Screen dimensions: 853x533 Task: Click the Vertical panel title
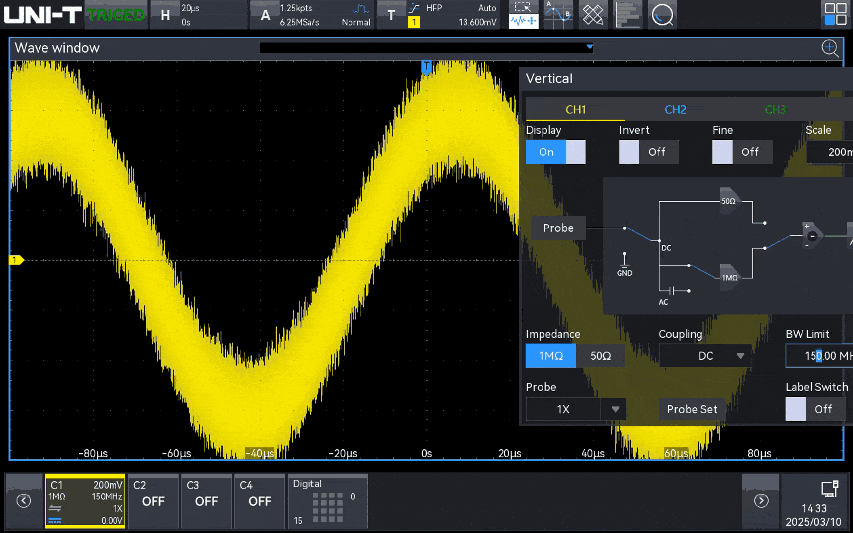[549, 78]
